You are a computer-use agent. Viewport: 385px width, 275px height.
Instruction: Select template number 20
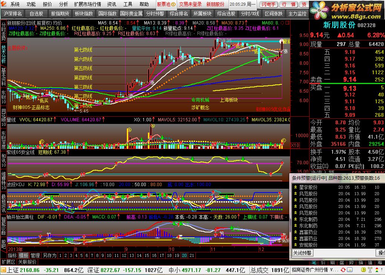click(x=184, y=255)
